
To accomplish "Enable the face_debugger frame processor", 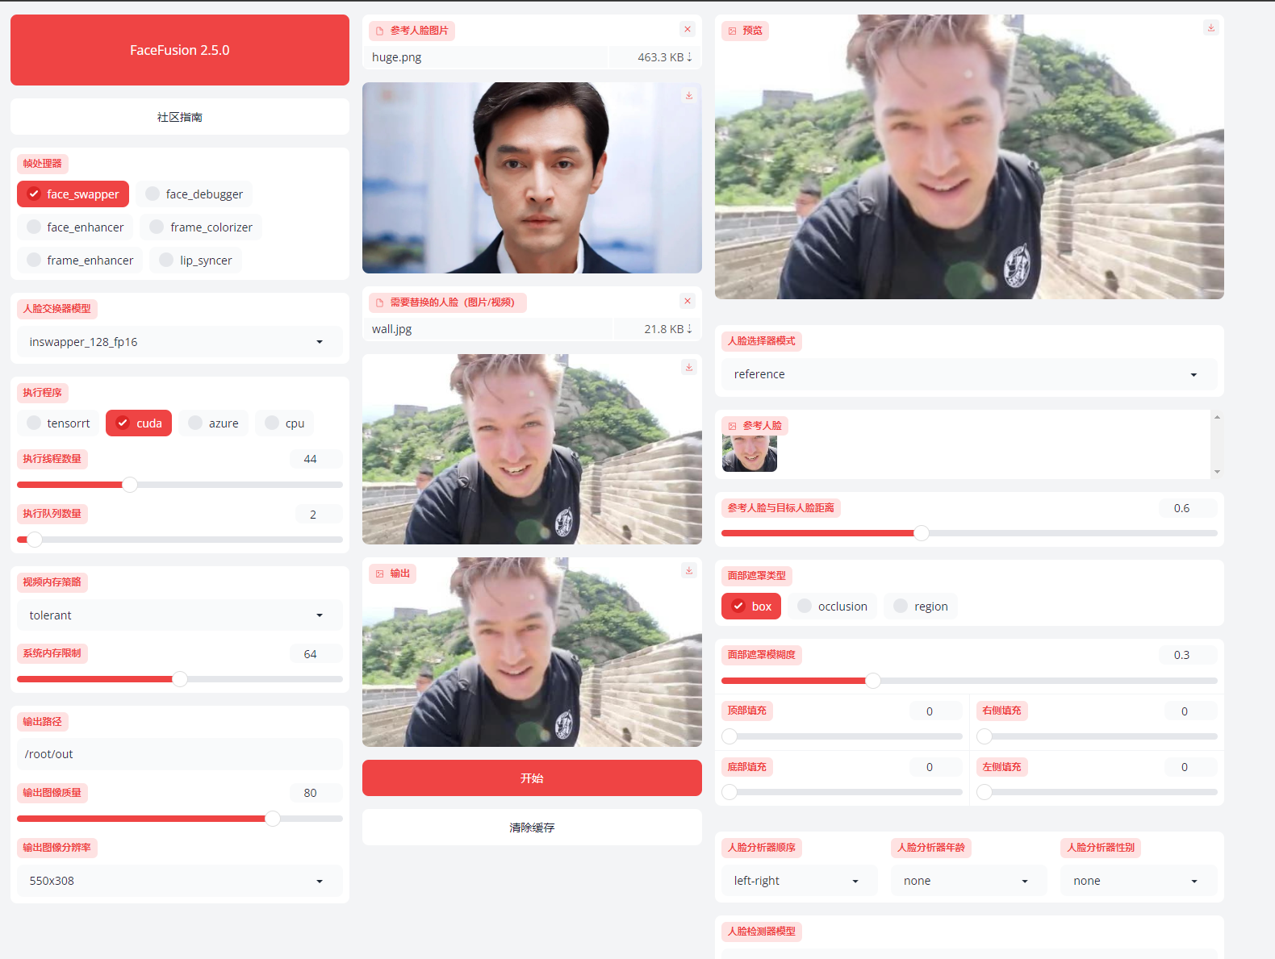I will (x=194, y=194).
